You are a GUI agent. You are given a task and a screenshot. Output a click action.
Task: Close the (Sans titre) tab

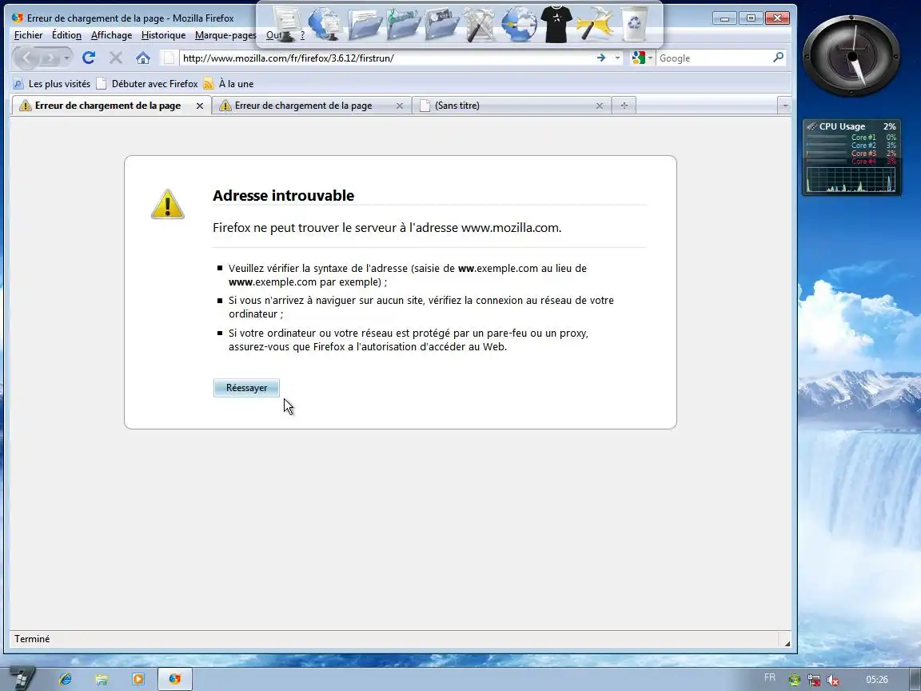pos(599,106)
